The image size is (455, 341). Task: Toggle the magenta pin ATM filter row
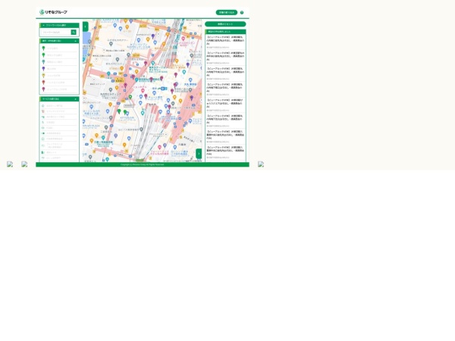[59, 89]
